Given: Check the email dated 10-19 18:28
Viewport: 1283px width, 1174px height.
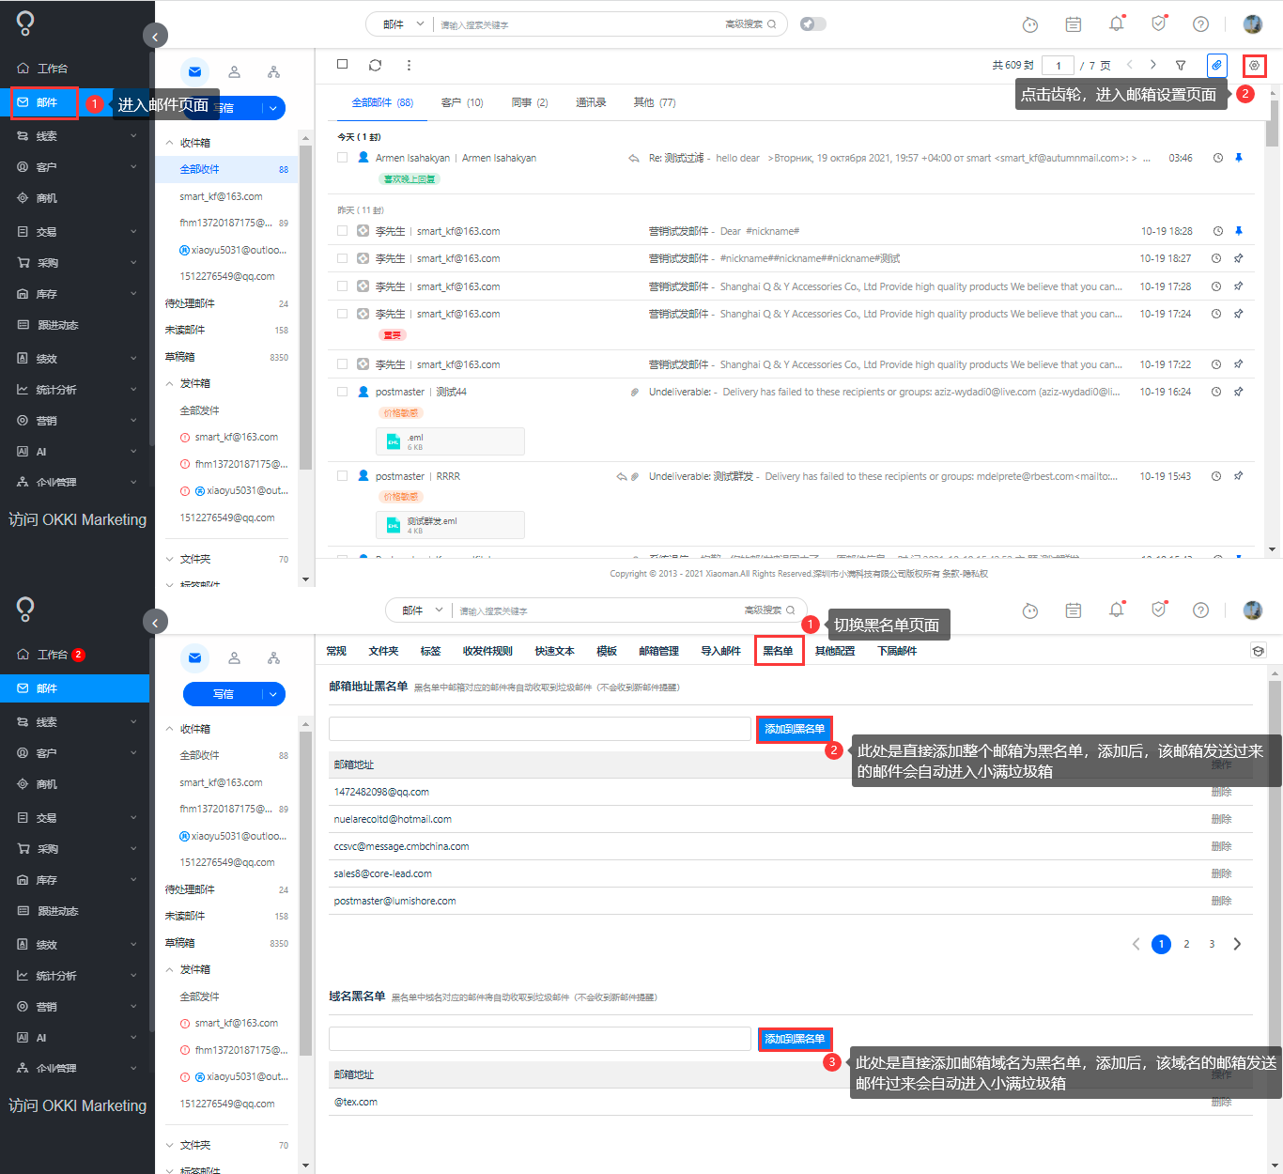Looking at the screenshot, I should point(343,231).
